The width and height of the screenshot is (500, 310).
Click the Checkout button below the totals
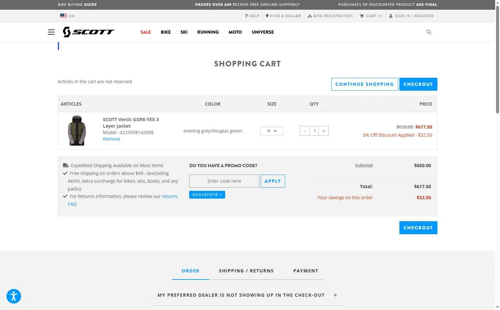click(418, 228)
